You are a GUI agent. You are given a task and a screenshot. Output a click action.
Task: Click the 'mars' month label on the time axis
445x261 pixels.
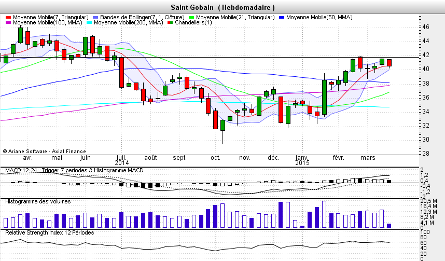coord(368,158)
